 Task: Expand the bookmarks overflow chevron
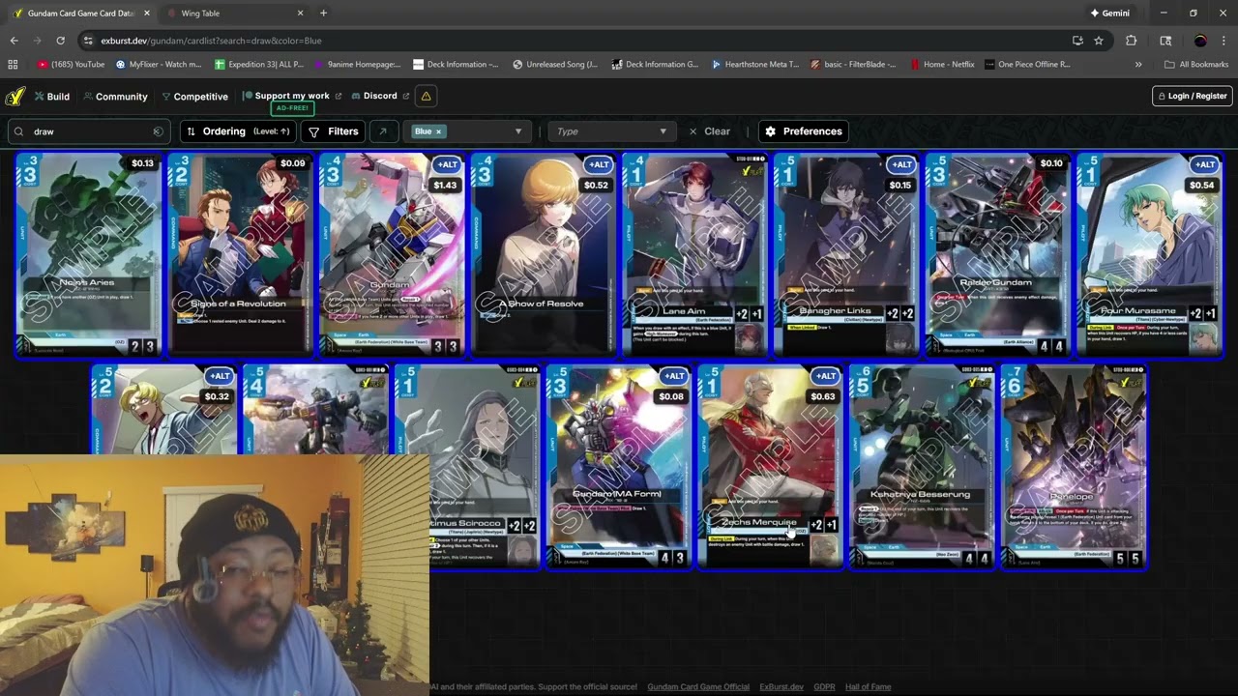point(1138,65)
